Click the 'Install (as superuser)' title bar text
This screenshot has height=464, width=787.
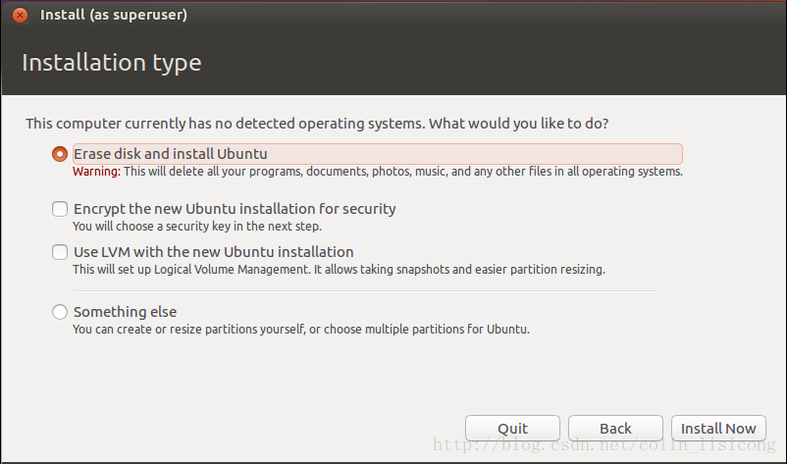click(x=113, y=15)
